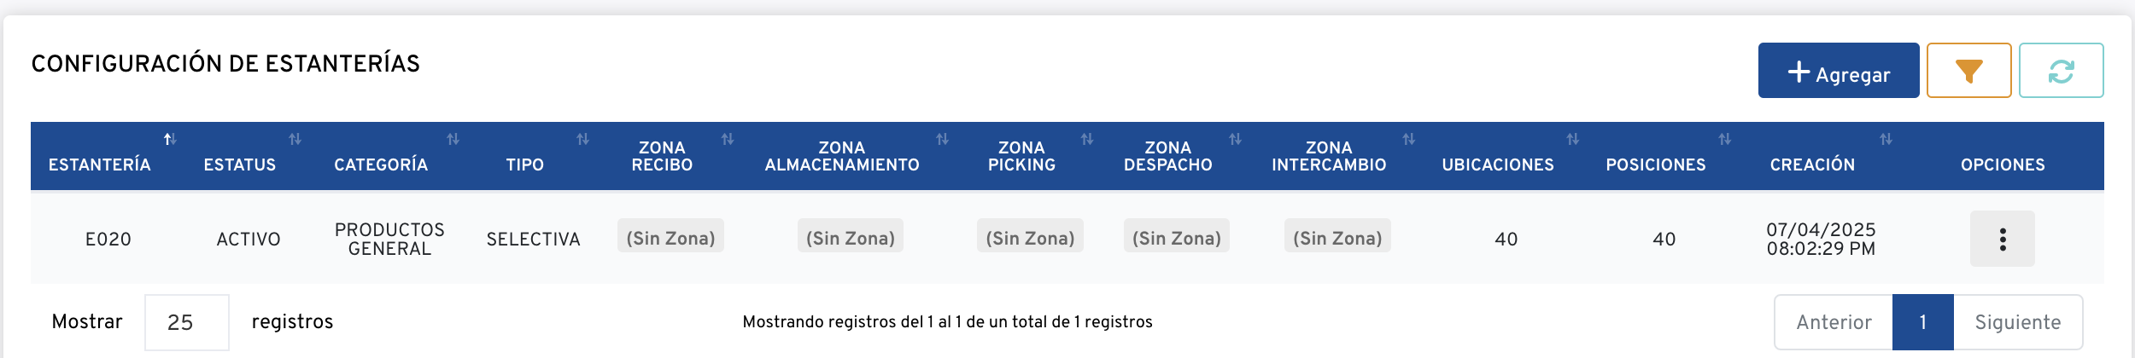The image size is (2135, 358).
Task: Sort by Ubicaciones column arrows
Action: [x=1572, y=139]
